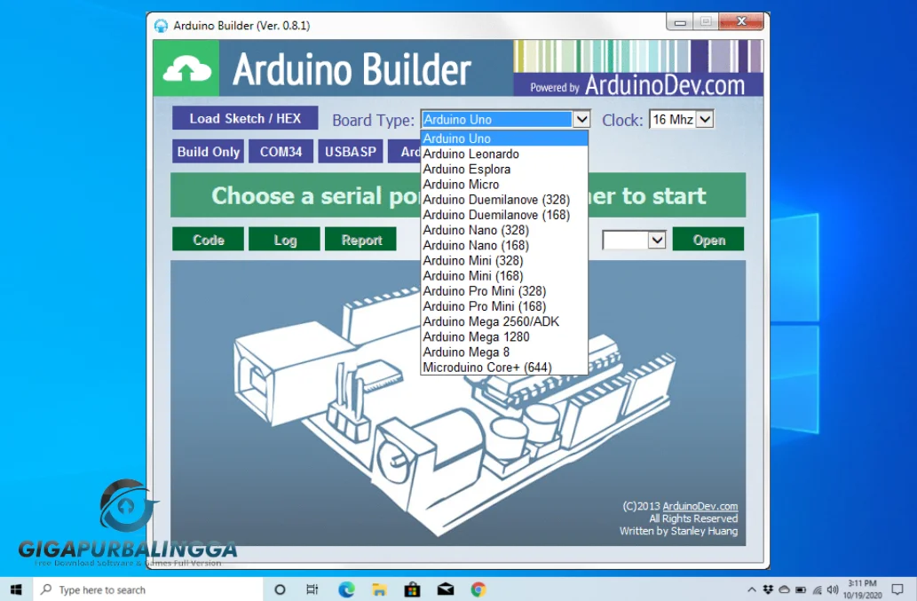Open the notification center icon
The height and width of the screenshot is (601, 917).
pos(897,589)
